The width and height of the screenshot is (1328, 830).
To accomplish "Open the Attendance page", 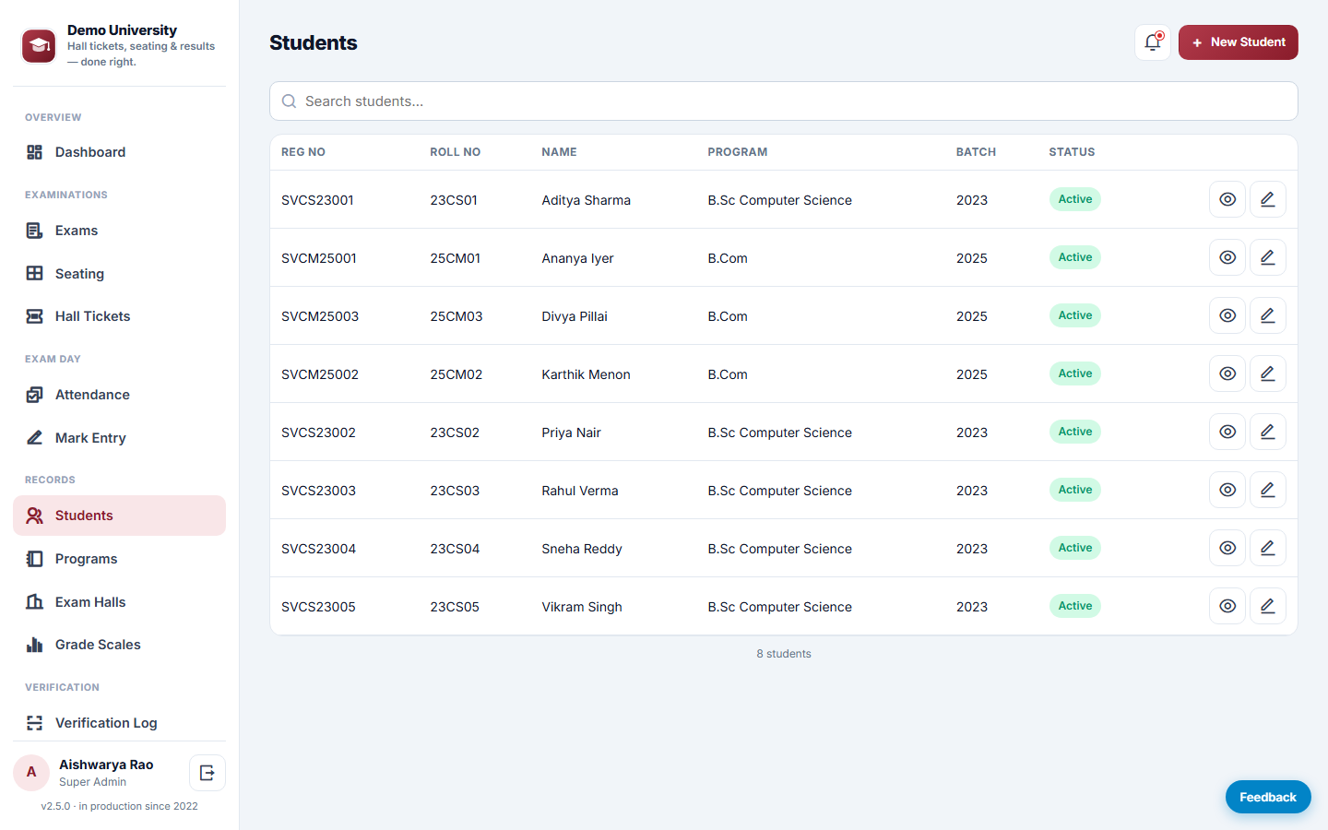I will coord(119,395).
